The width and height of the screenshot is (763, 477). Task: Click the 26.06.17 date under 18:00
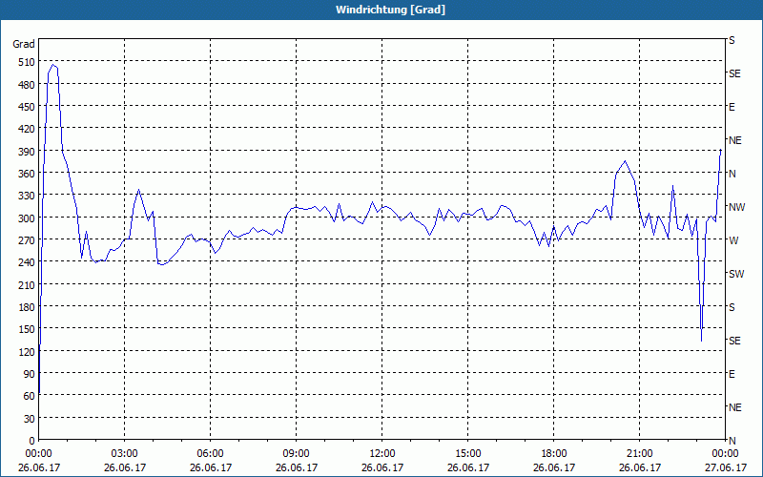(554, 467)
